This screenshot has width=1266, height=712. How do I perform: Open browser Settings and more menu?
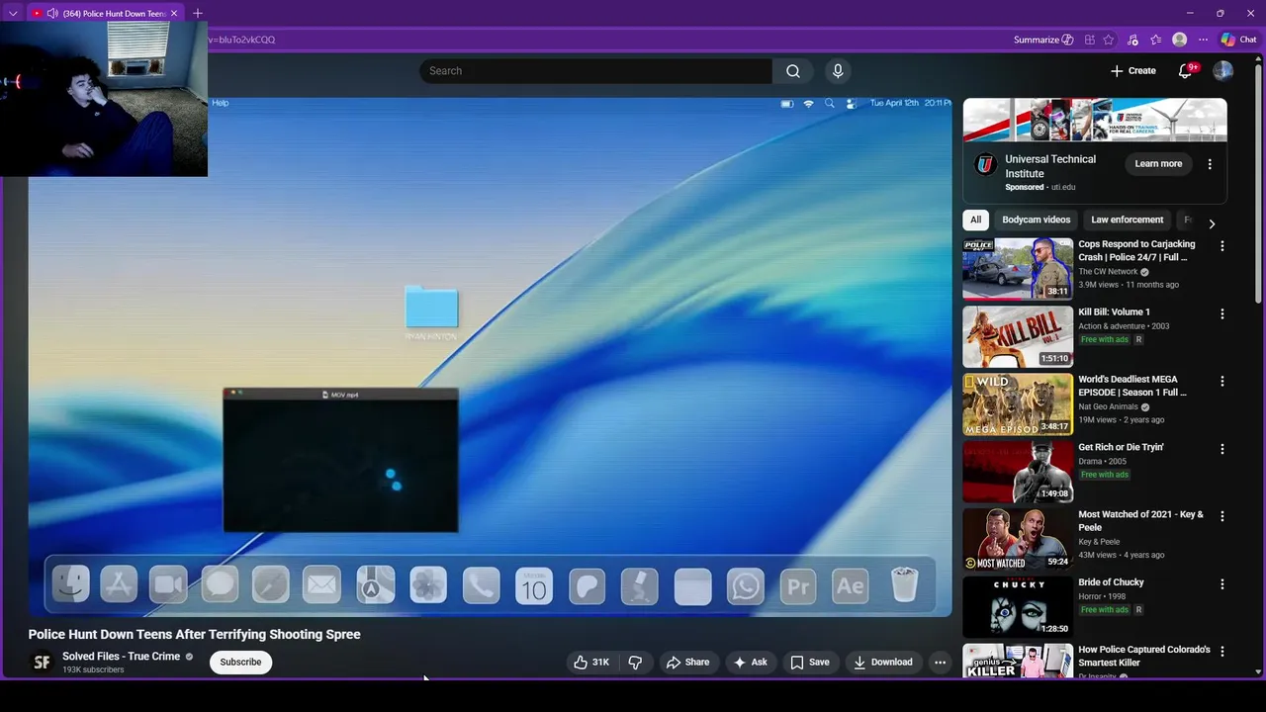(1203, 40)
